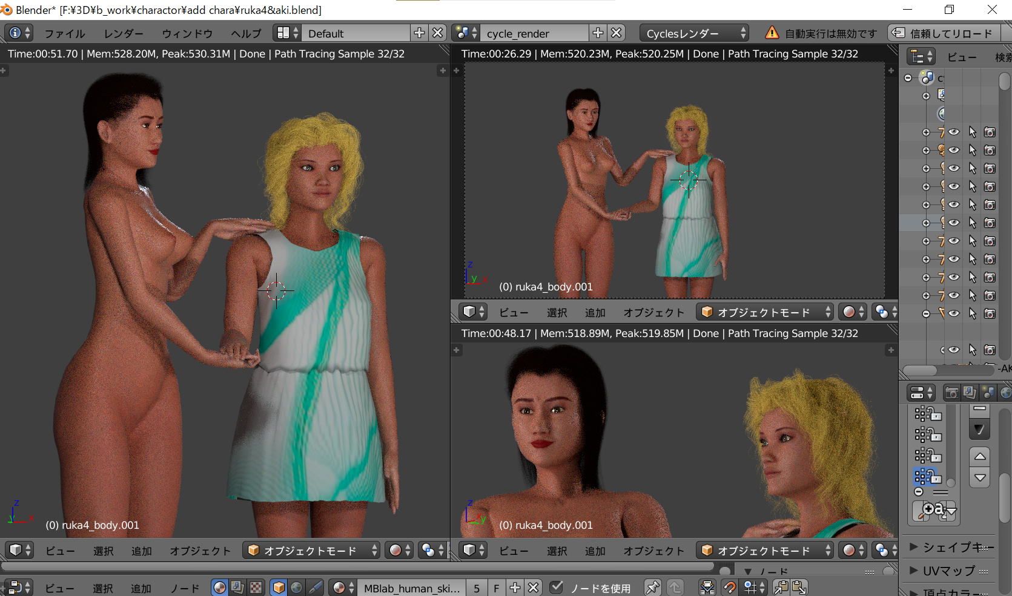1012x596 pixels.
Task: Open the Cyclesレンダー render engine dropdown
Action: tap(694, 33)
